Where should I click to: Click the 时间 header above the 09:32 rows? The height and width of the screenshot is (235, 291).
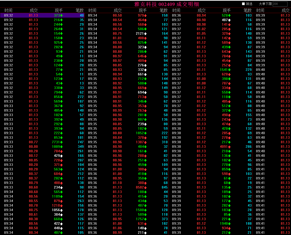point(8,10)
